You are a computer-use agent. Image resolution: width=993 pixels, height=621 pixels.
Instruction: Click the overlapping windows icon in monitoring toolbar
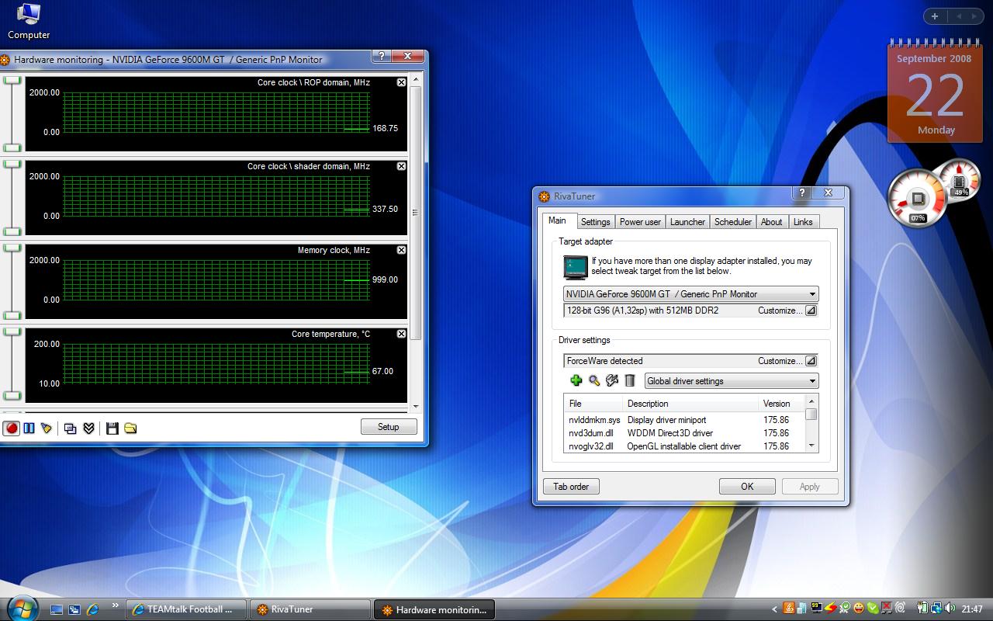tap(71, 428)
